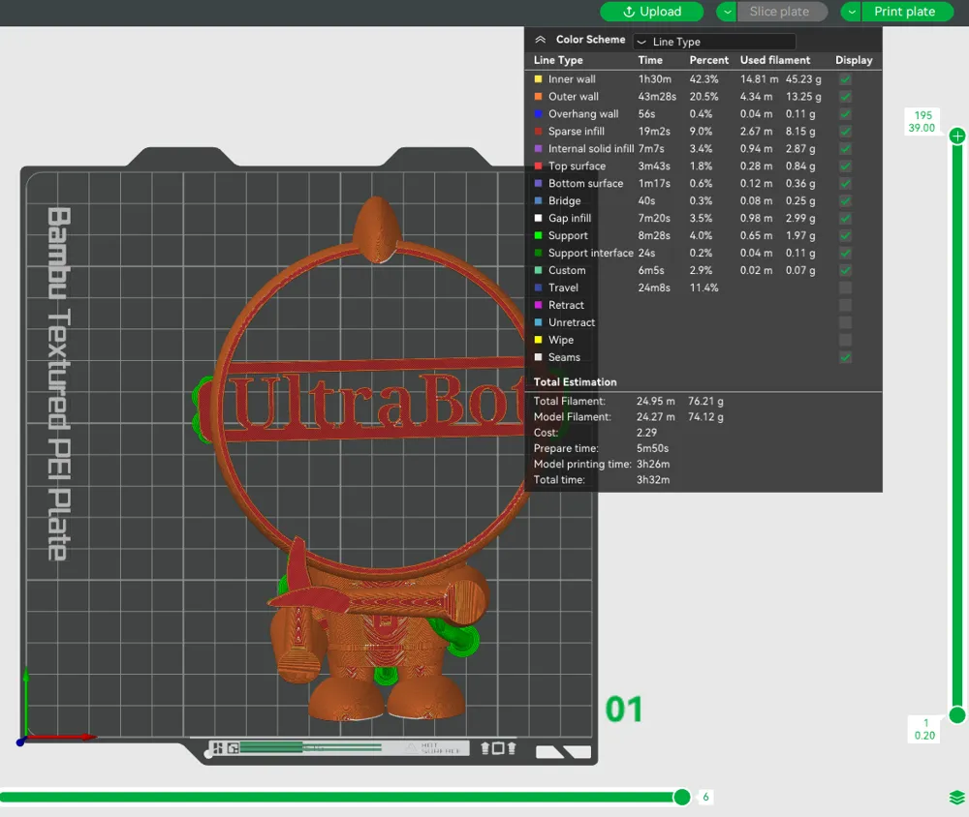
Task: Click the 'Used filament' column header
Action: coord(775,60)
